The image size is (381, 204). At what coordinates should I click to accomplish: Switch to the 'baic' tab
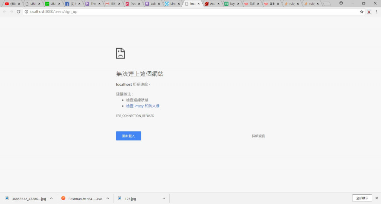pos(152,4)
